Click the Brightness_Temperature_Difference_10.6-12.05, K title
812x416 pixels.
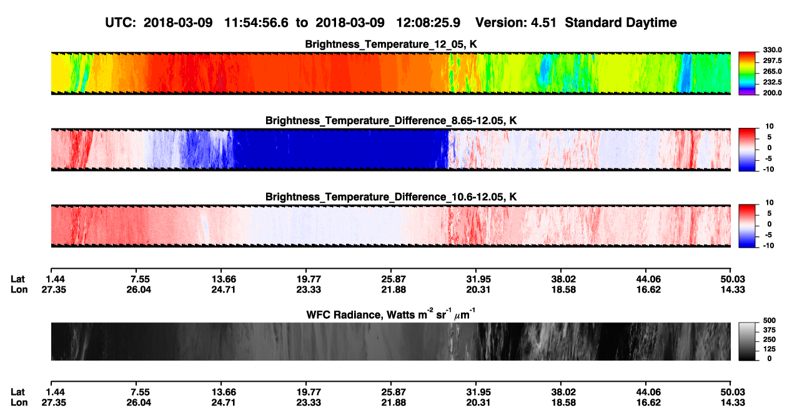(391, 197)
